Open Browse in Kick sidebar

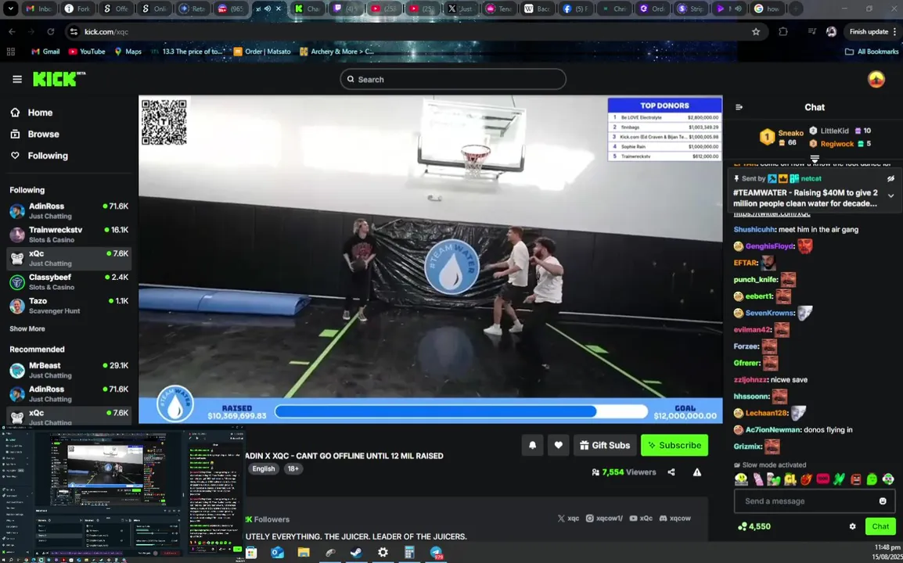(35, 134)
